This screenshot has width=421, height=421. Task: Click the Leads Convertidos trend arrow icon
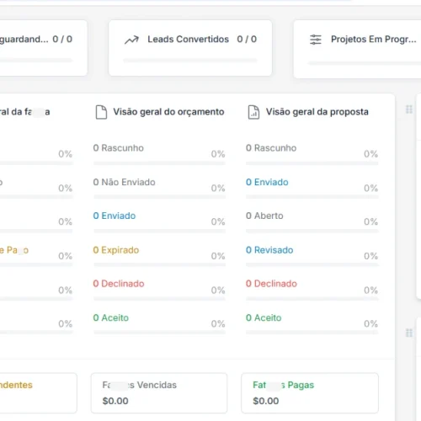131,40
